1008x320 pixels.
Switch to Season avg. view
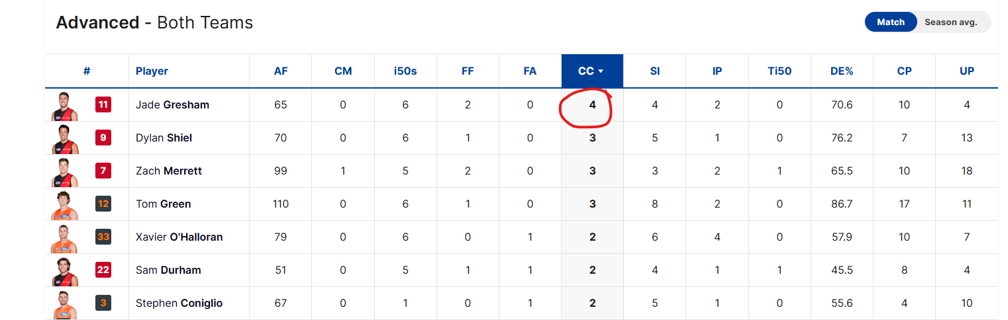point(951,22)
